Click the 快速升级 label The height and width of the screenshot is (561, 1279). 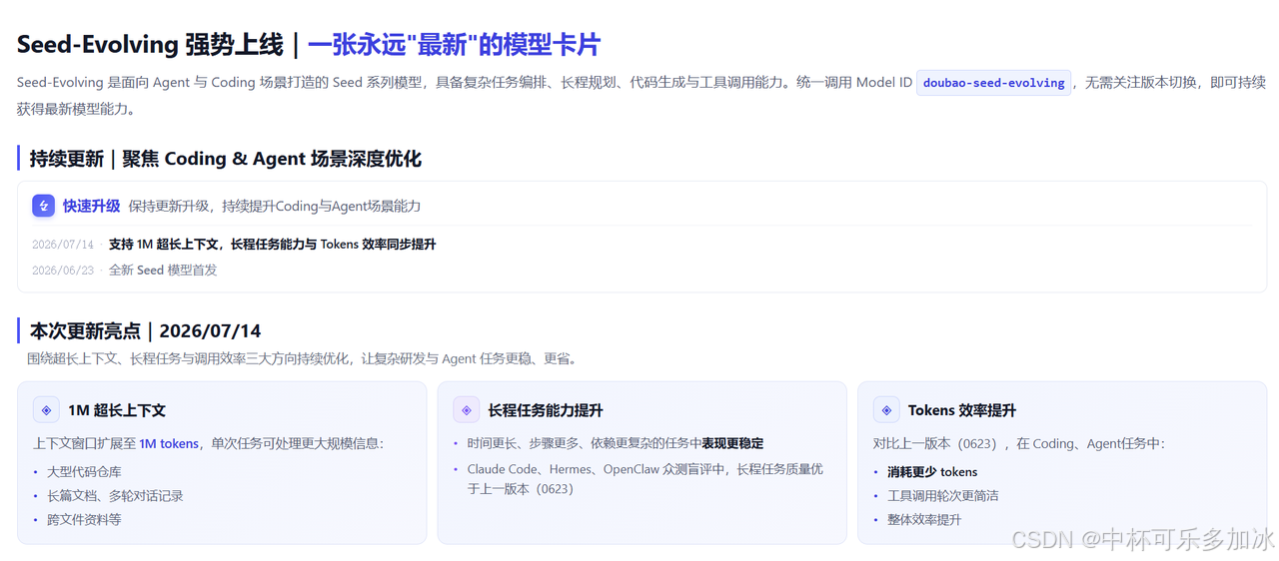(91, 206)
